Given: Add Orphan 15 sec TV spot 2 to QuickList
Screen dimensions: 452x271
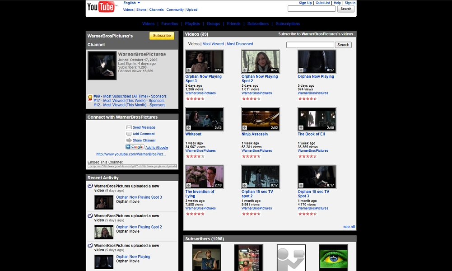Looking at the screenshot, I should pyautogui.click(x=244, y=185).
